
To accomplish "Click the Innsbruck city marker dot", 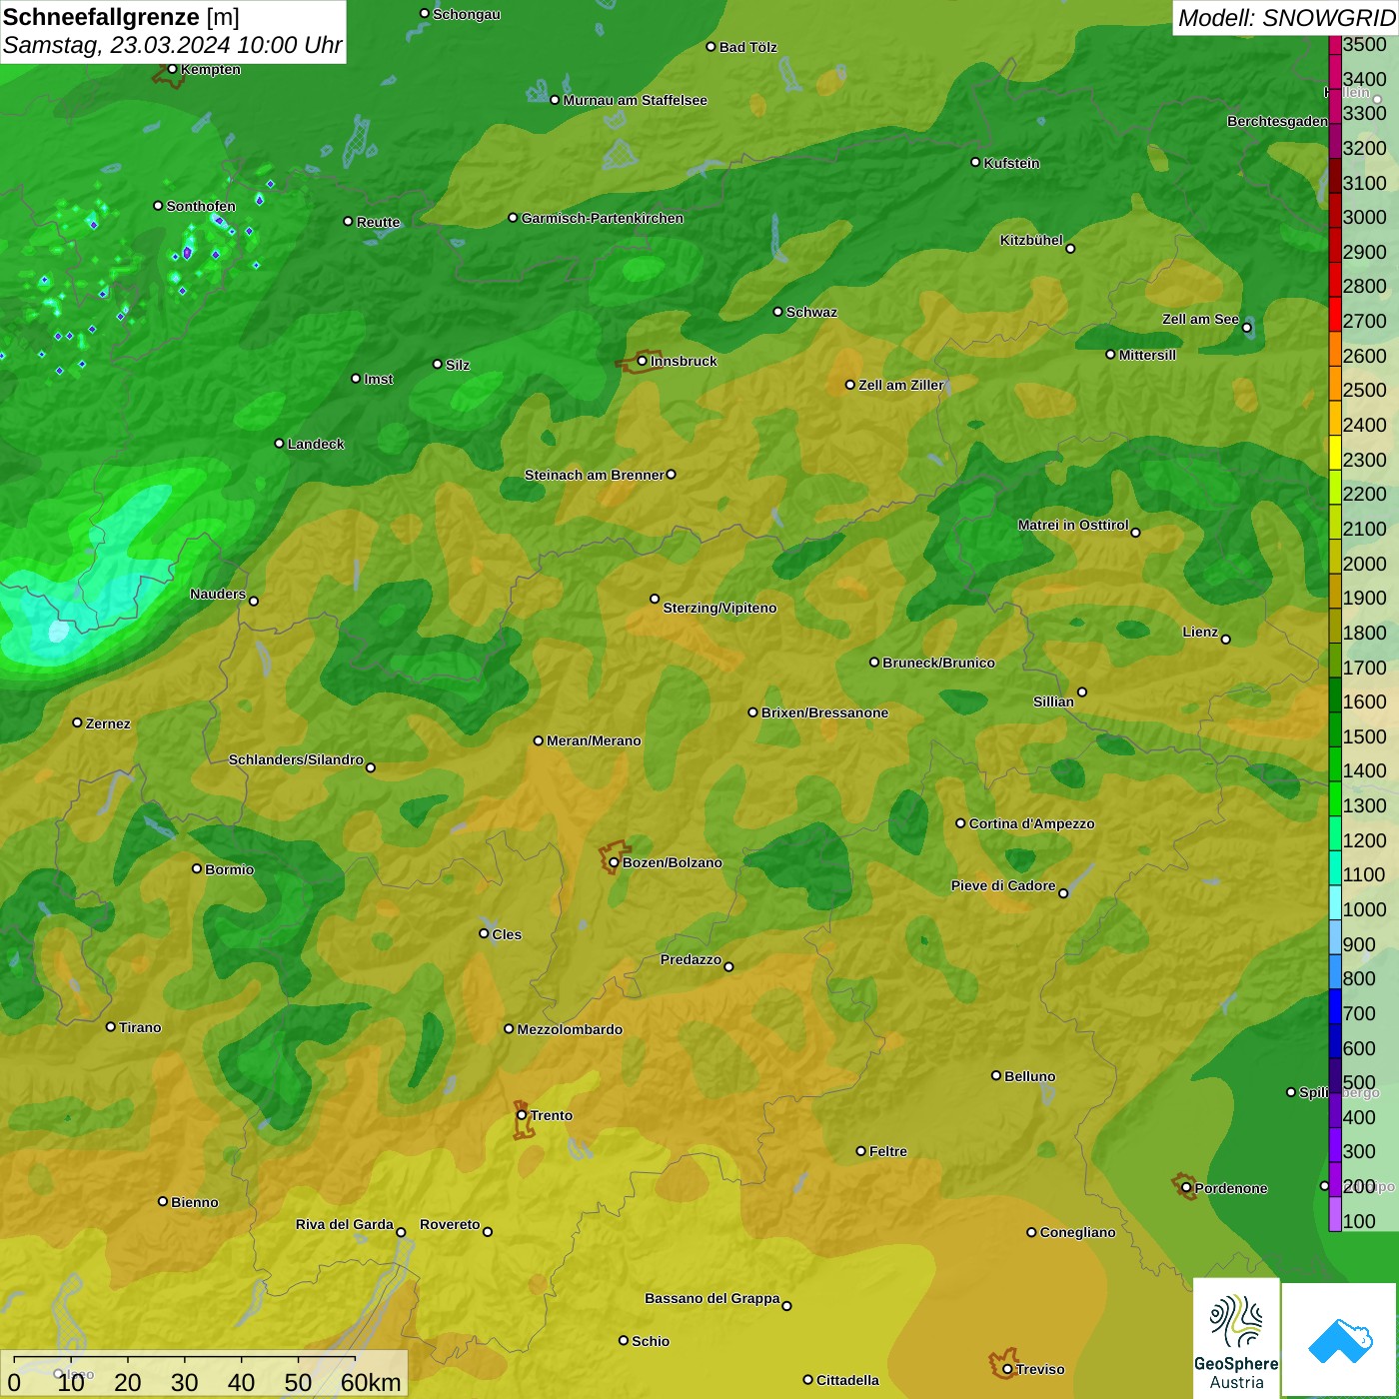I will point(643,361).
